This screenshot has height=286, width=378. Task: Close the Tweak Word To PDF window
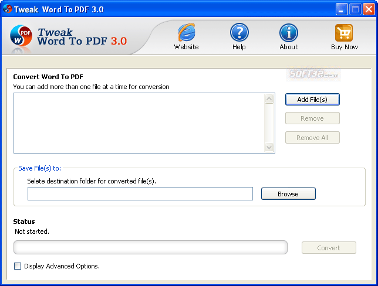(369, 9)
